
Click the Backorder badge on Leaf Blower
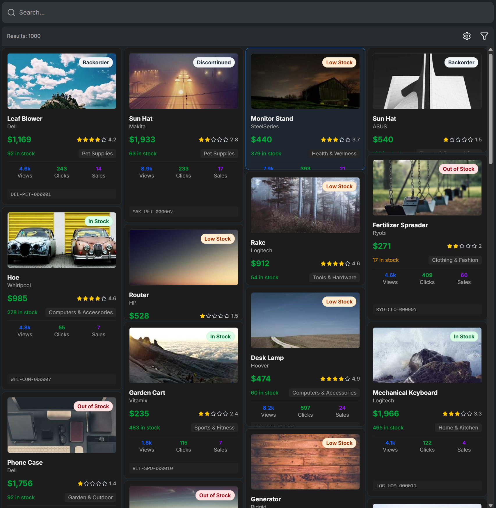coord(96,63)
